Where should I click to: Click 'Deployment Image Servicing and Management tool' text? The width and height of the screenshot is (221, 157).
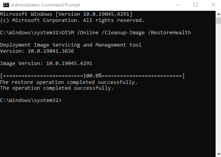tap(70, 45)
